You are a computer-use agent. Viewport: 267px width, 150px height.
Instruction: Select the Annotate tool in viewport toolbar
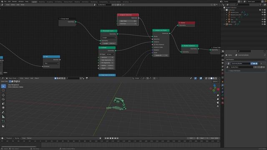(3, 112)
